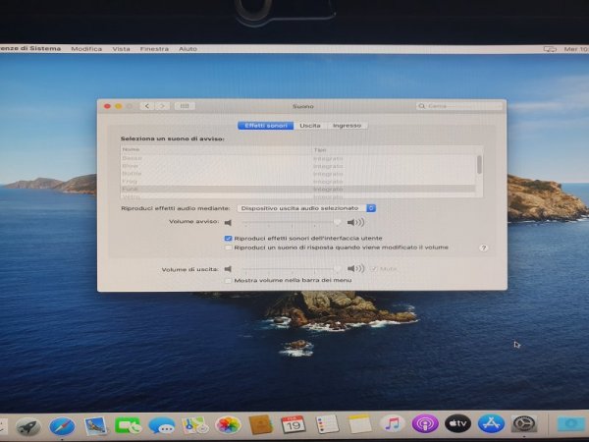Image resolution: width=589 pixels, height=442 pixels.
Task: Open Podcasts from the Dock
Action: 425,424
